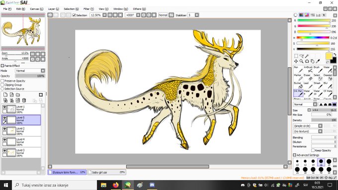Adjust the Hue rainbow slider

313,37
